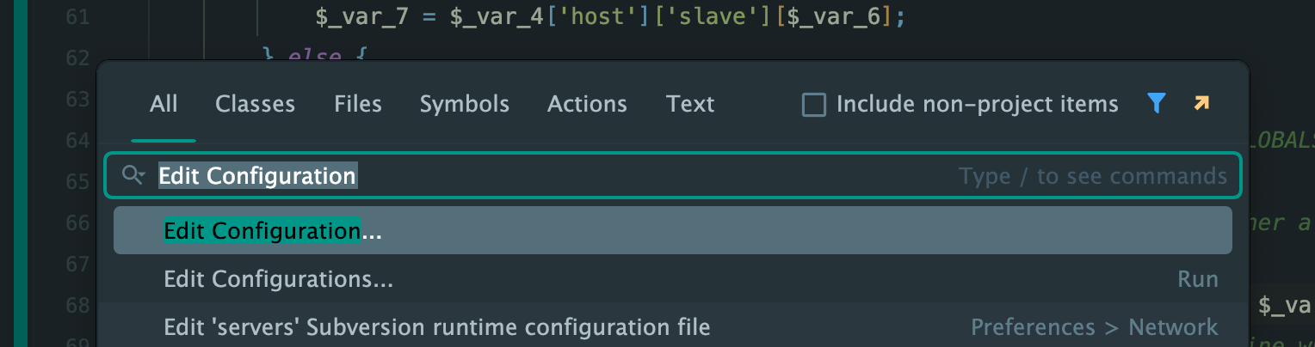Click in the Search Everywhere input field
This screenshot has width=1315, height=347.
654,176
